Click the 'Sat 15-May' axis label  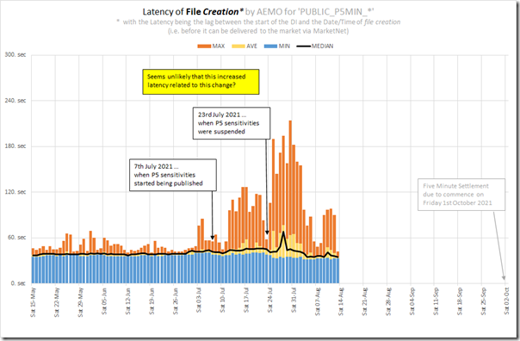(x=33, y=302)
